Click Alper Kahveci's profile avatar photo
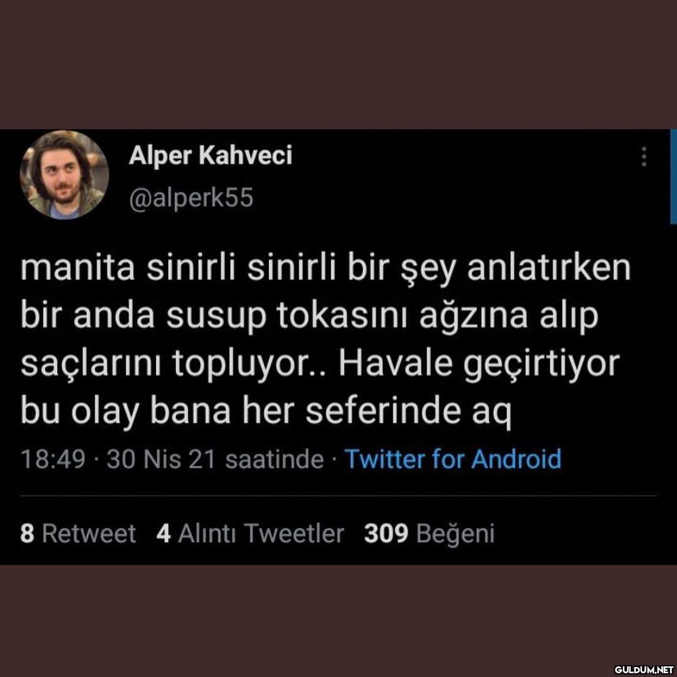 point(65,174)
